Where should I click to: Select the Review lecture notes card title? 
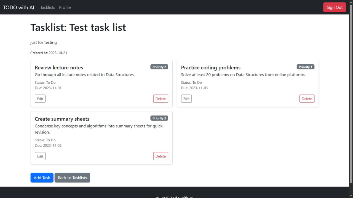click(x=59, y=68)
